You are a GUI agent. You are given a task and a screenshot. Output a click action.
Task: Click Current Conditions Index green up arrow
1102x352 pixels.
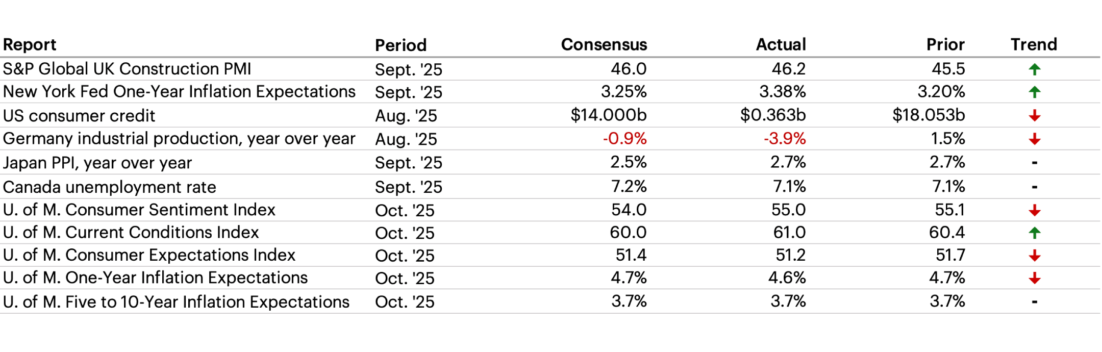(1034, 233)
